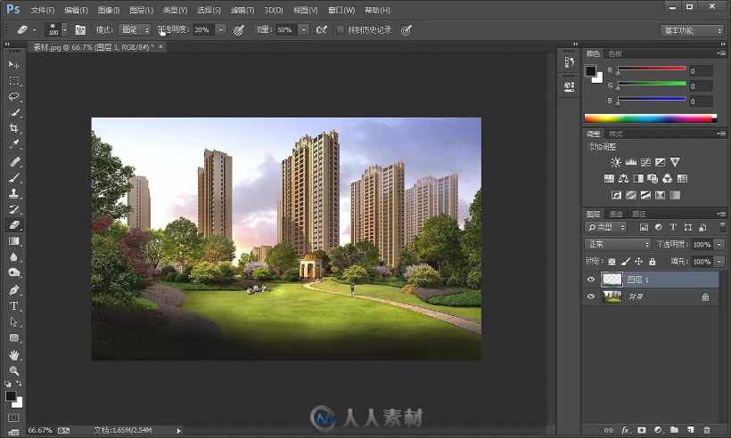This screenshot has height=438, width=731.
Task: Select the Rectangle shape tool
Action: [13, 338]
